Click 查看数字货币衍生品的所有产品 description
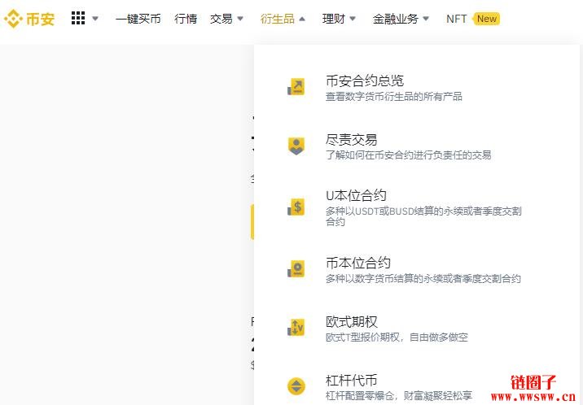 [394, 97]
